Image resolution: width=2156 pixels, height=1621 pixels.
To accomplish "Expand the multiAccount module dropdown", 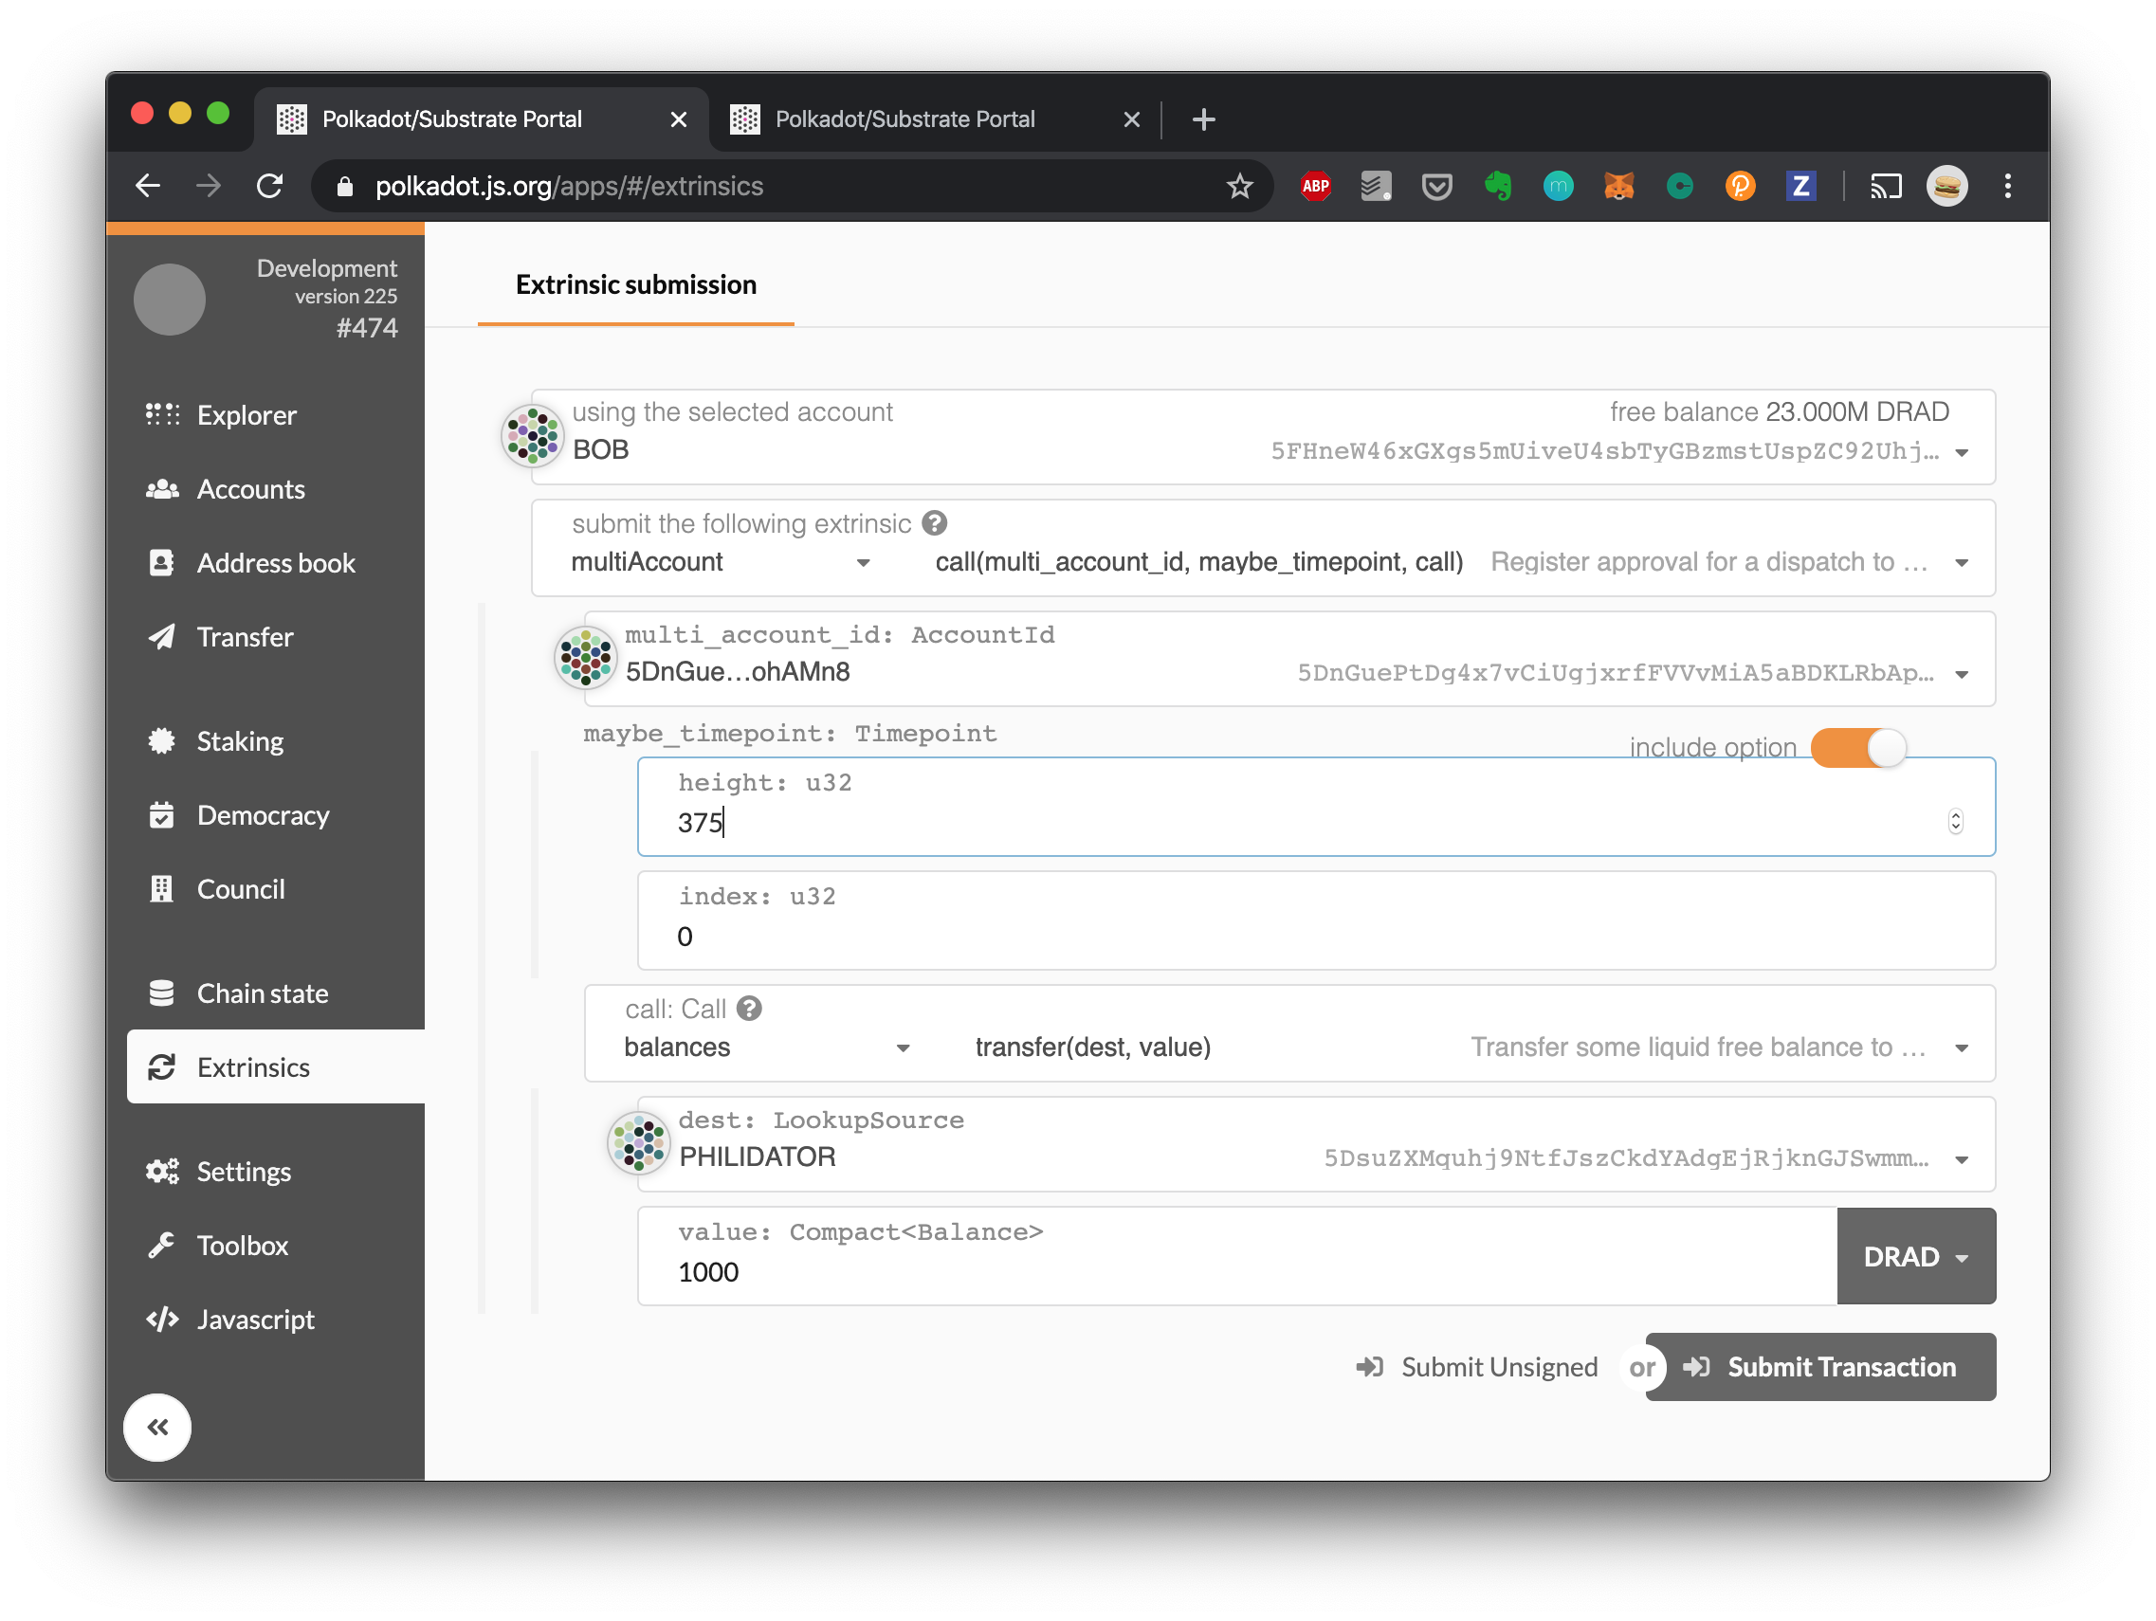I will 863,562.
